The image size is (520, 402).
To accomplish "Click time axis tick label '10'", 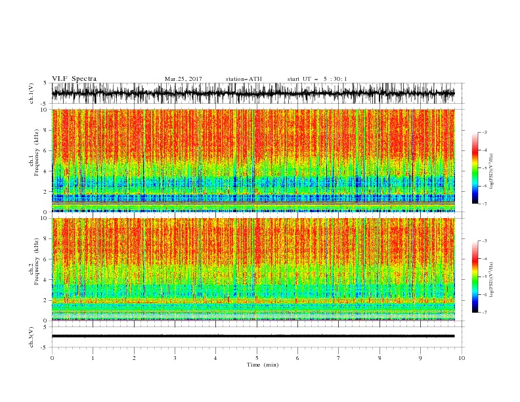I will click(x=462, y=358).
